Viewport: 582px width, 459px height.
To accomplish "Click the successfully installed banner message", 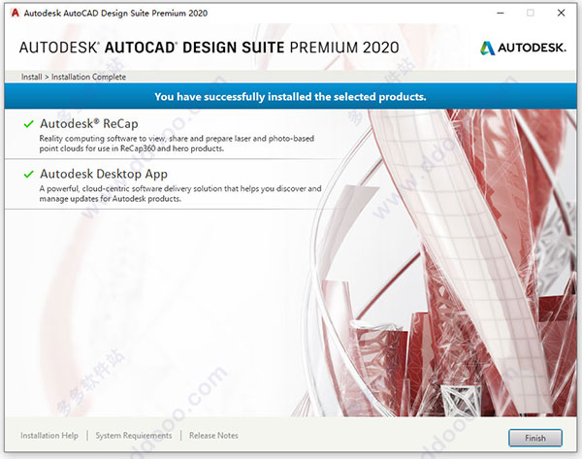I will click(x=290, y=96).
